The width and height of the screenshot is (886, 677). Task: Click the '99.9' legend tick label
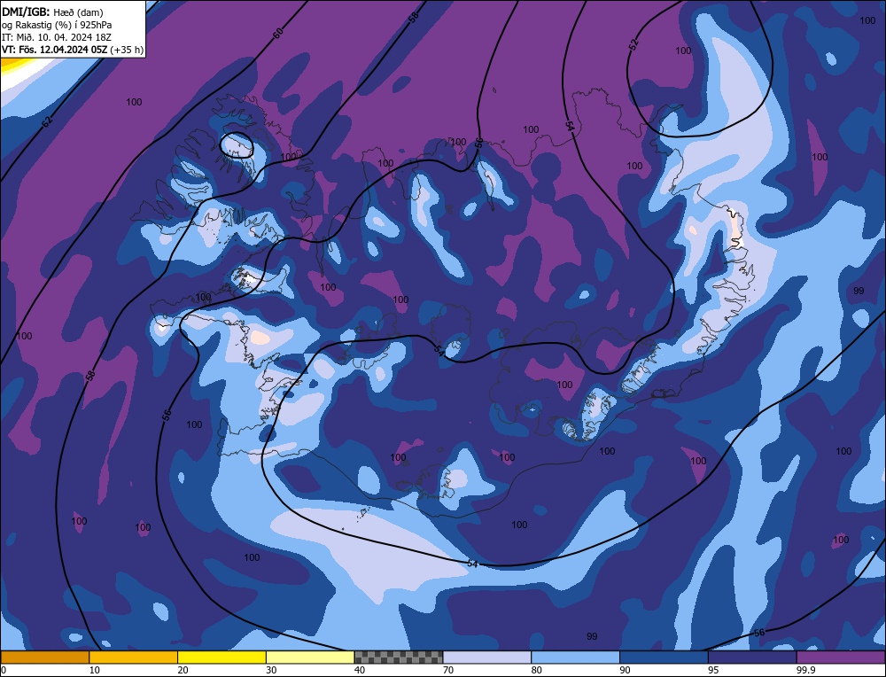click(x=804, y=670)
